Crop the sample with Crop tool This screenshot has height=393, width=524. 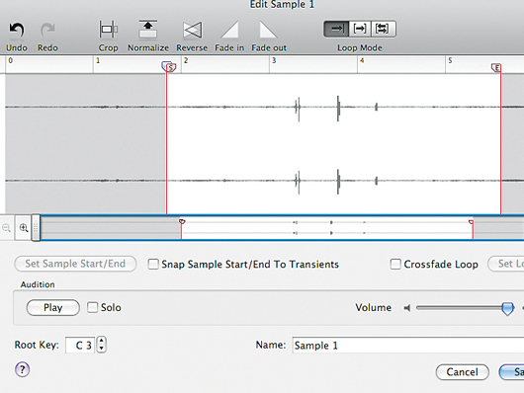click(x=108, y=30)
